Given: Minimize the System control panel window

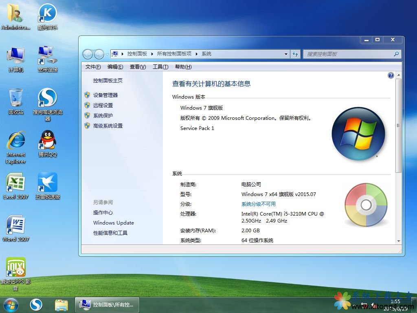Looking at the screenshot, I should point(366,40).
